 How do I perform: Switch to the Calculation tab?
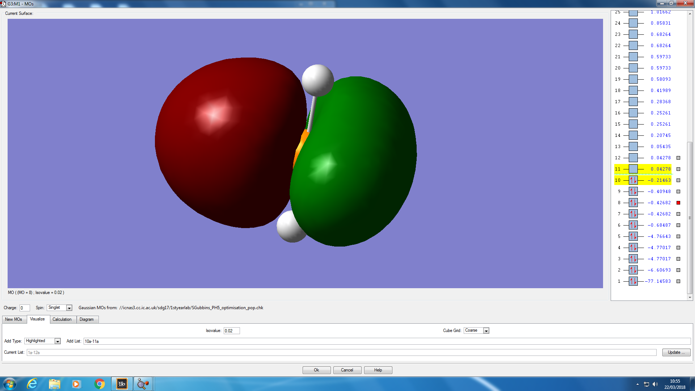pos(62,319)
